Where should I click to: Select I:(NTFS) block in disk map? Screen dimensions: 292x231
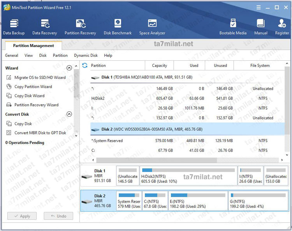(250, 176)
